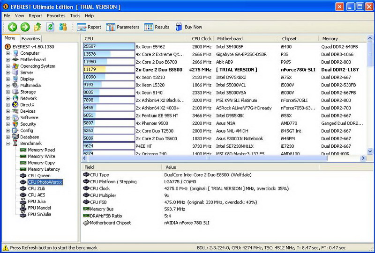This screenshot has height=253, width=375.
Task: Click the Buy Now toolbar button
Action: click(x=189, y=27)
